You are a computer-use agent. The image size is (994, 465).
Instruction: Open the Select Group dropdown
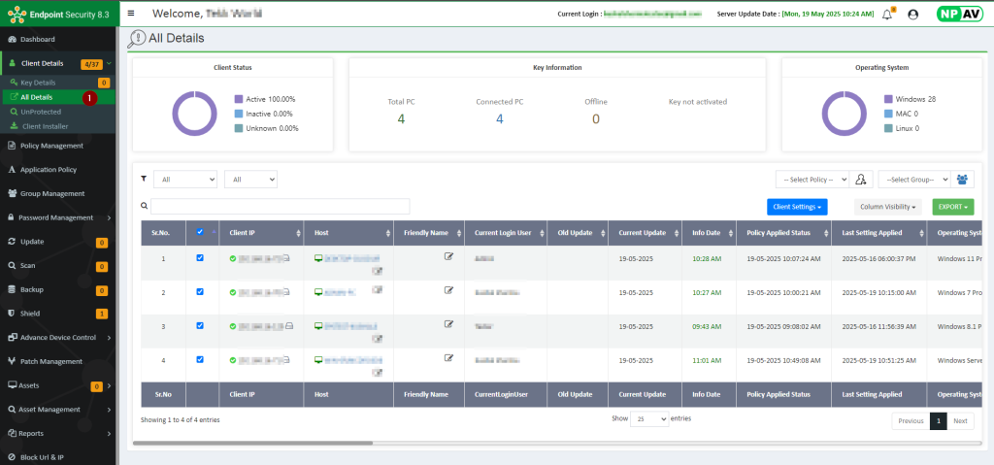point(913,180)
